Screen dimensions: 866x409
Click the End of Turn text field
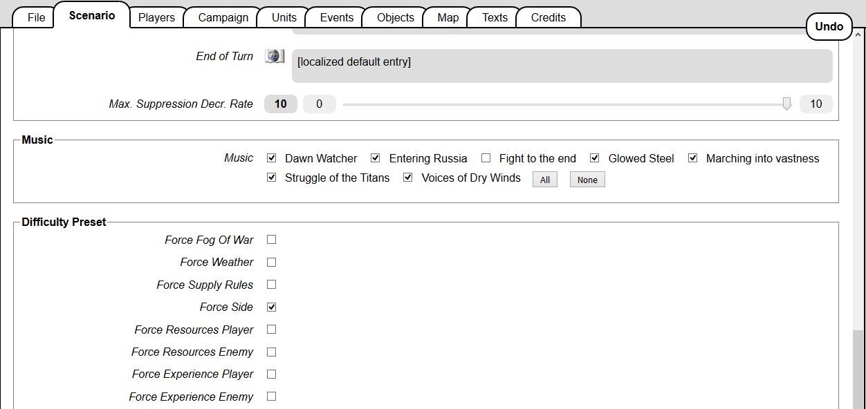click(562, 66)
